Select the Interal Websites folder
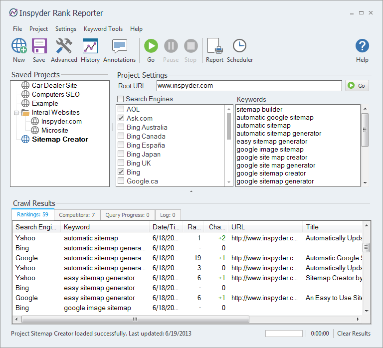The width and height of the screenshot is (383, 348). point(56,113)
